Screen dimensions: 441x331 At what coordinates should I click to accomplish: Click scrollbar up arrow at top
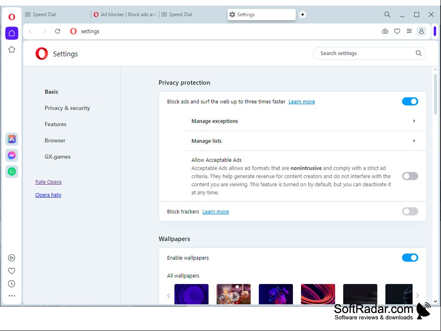(x=435, y=69)
